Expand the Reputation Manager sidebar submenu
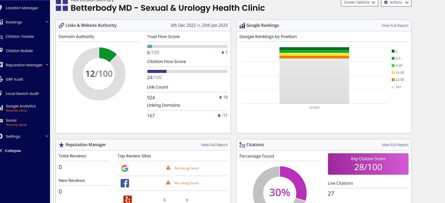The width and height of the screenshot is (445, 203). point(47,65)
